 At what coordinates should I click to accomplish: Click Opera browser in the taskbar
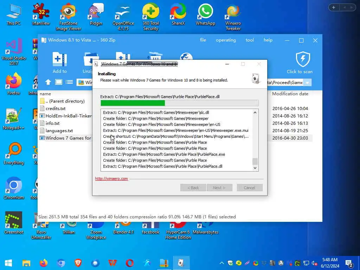(130, 263)
